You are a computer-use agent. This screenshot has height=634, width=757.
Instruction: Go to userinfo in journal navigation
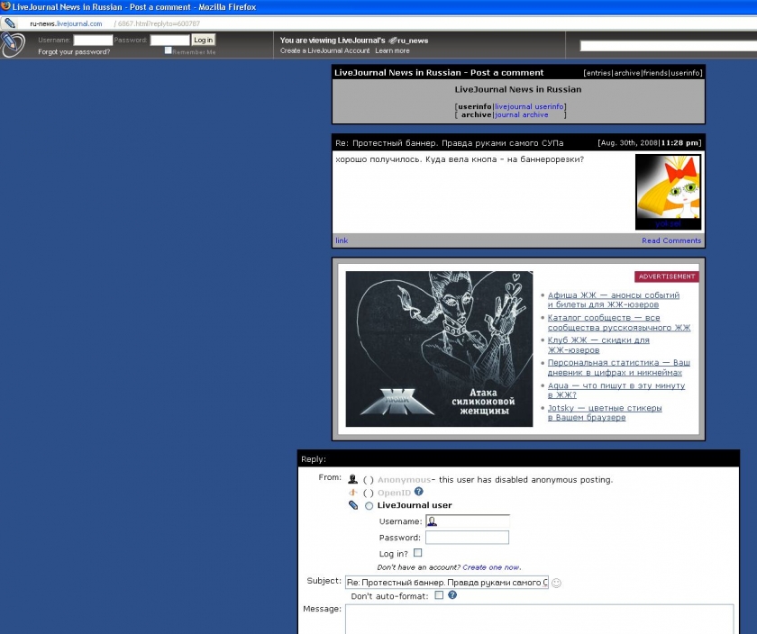coord(685,73)
